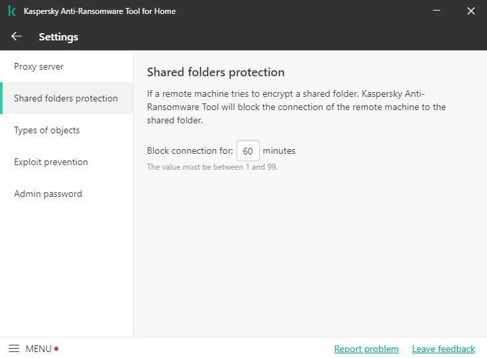Click the Leave feedback link
This screenshot has height=358, width=487.
443,349
